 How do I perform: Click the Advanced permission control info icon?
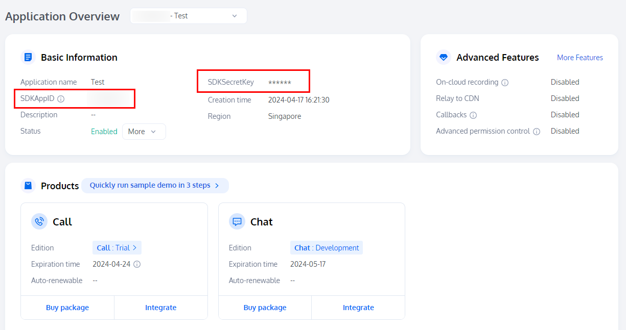pos(537,132)
